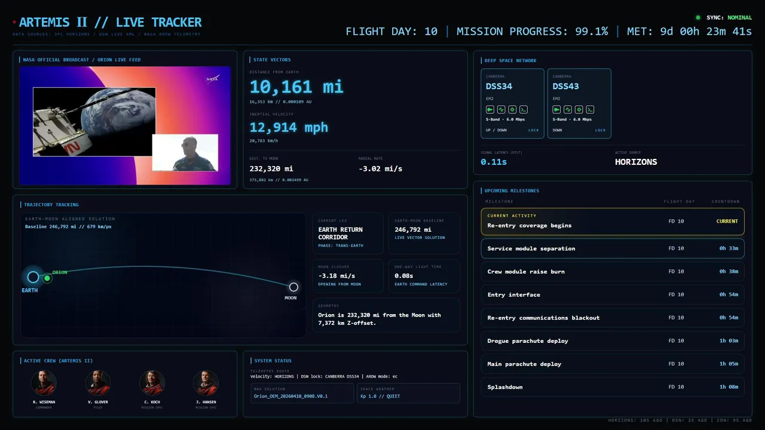The height and width of the screenshot is (430, 765).
Task: Select the Splashdown milestone row
Action: pos(613,387)
